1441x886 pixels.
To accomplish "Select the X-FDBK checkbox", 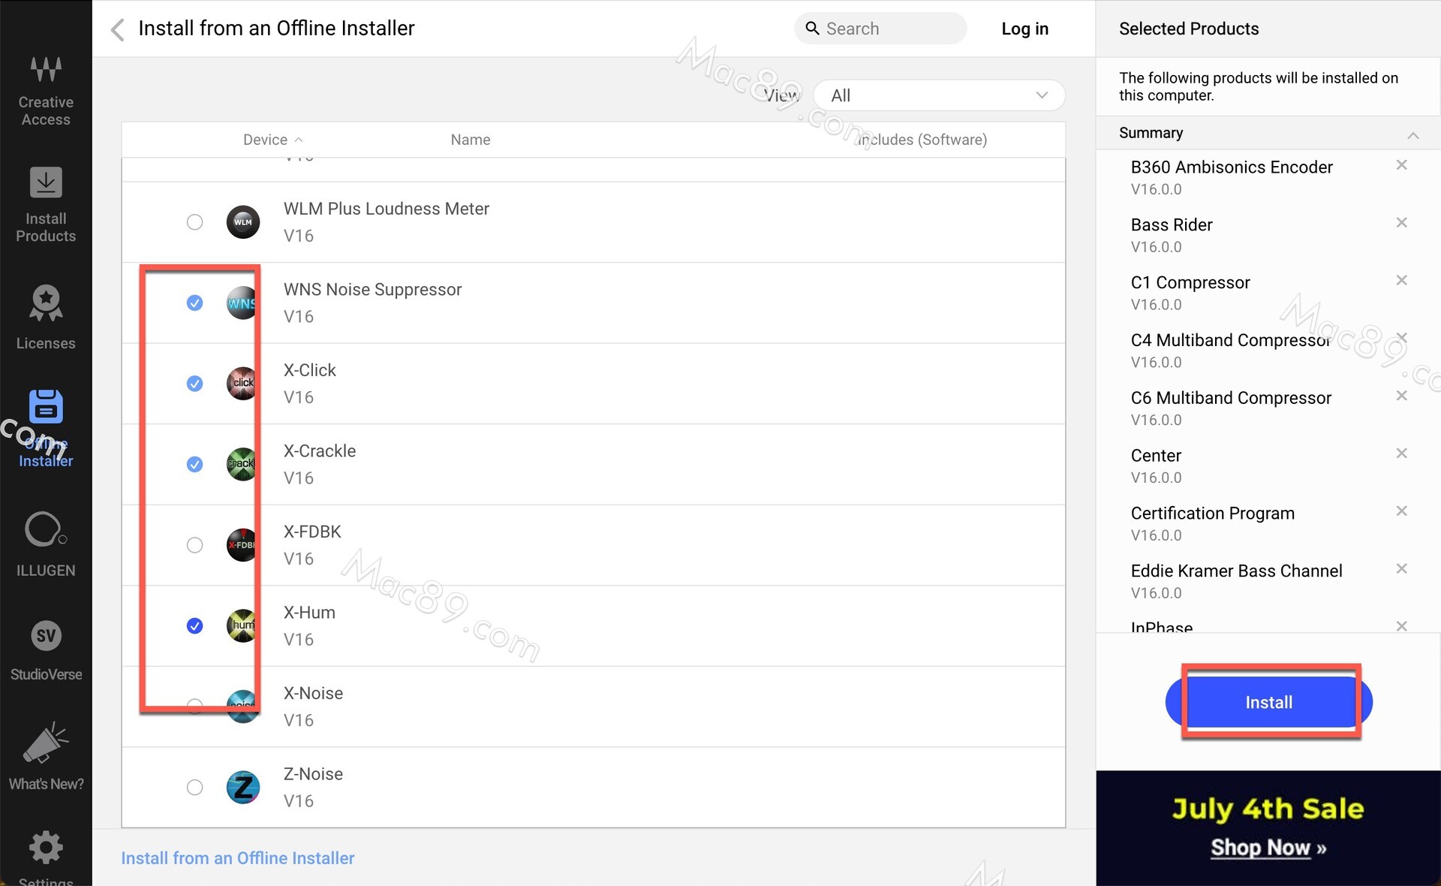I will point(194,545).
